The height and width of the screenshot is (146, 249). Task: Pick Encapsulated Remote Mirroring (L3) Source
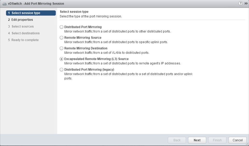[61, 59]
